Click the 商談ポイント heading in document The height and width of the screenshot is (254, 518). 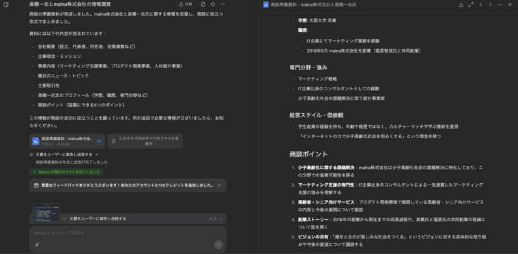click(309, 154)
